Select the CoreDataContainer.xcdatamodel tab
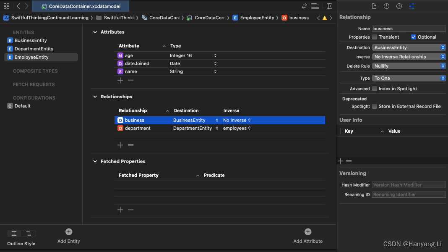 pos(81,6)
